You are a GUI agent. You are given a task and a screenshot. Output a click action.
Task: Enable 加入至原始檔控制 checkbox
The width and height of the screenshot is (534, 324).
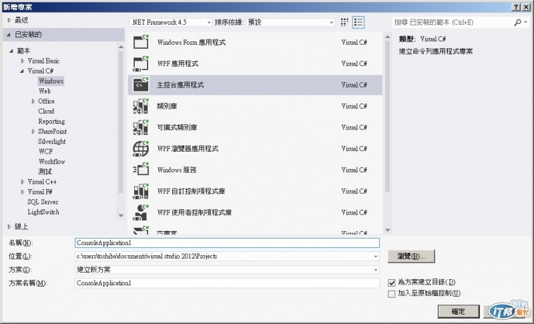click(x=392, y=294)
